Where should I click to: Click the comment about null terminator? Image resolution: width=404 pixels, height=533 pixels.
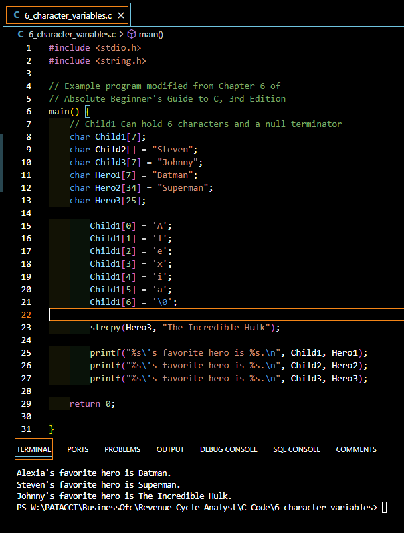pos(206,124)
